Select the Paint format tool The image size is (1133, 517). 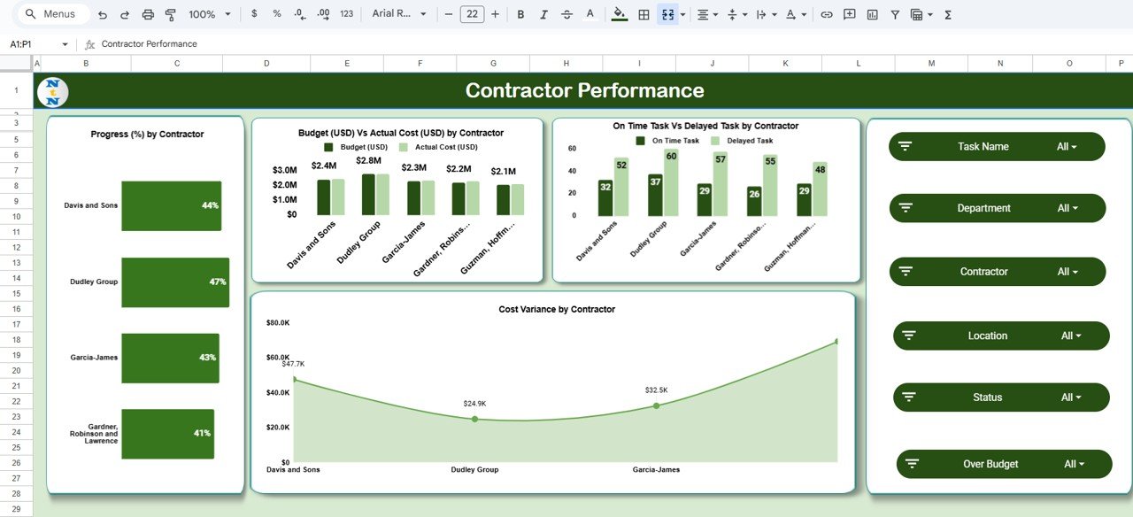(171, 14)
